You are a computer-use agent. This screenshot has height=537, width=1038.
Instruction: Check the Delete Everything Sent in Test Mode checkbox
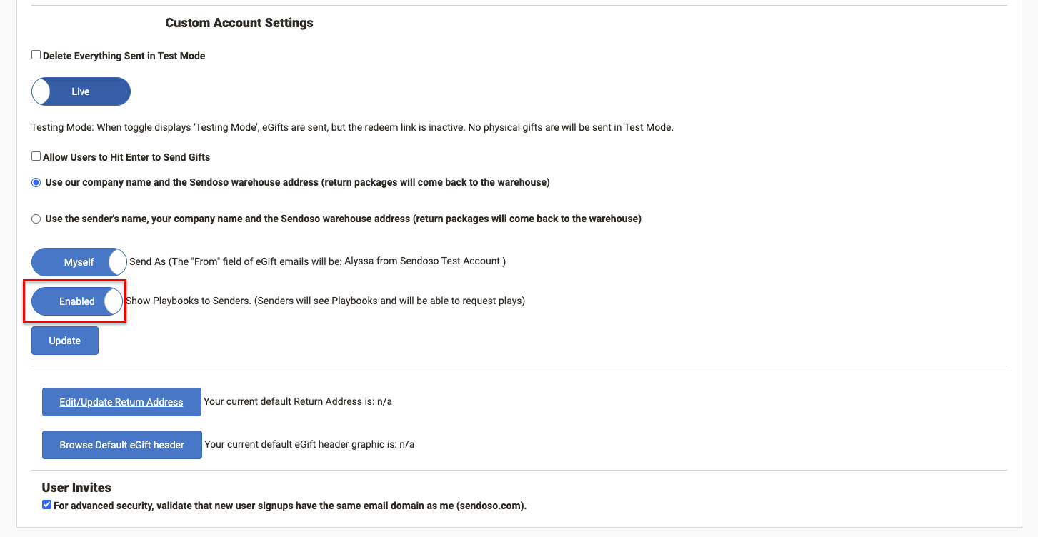[x=36, y=55]
